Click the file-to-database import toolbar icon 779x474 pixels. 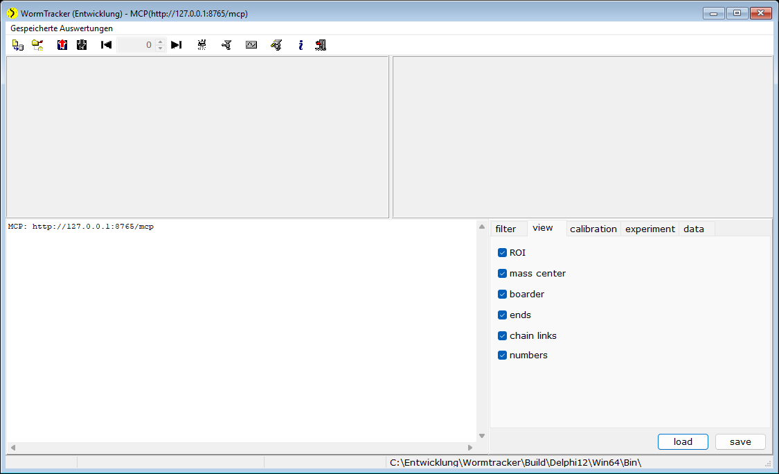[18, 45]
